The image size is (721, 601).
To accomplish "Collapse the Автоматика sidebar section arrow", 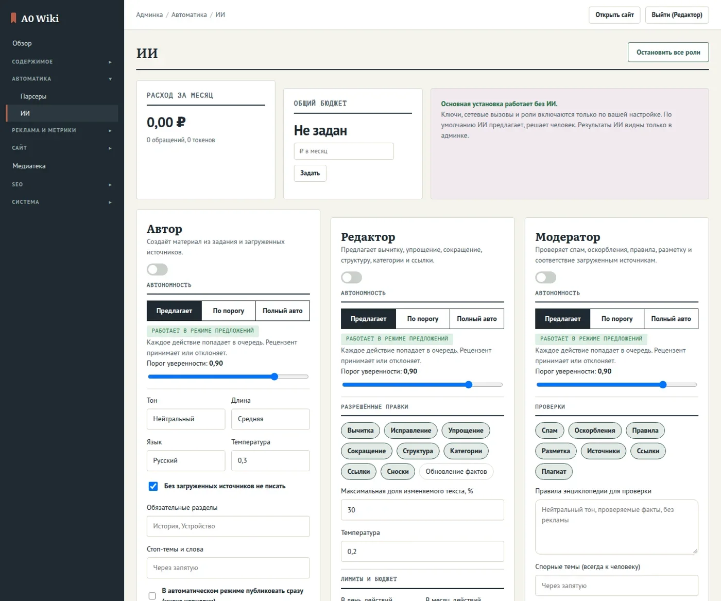I will 110,79.
